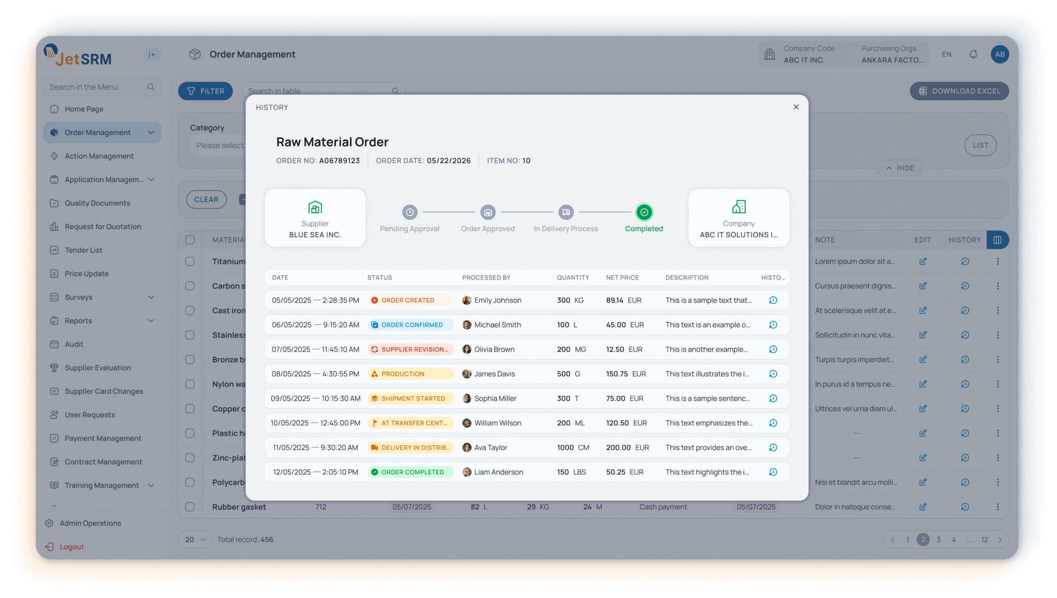Check the Rubber gasket row checkbox
This screenshot has width=1057, height=598.
pos(190,507)
